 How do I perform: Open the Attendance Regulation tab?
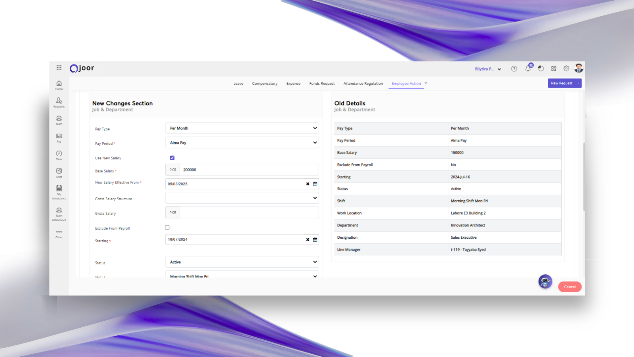363,84
